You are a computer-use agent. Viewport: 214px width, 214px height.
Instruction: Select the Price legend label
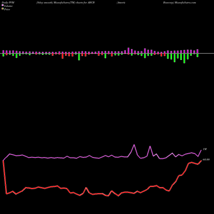(x=7, y=9)
